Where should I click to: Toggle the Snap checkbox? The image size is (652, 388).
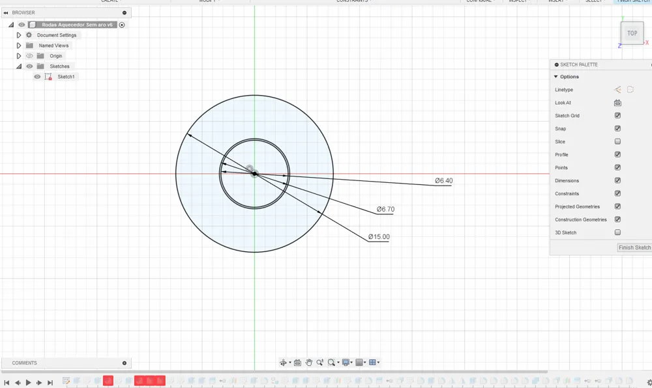(617, 129)
